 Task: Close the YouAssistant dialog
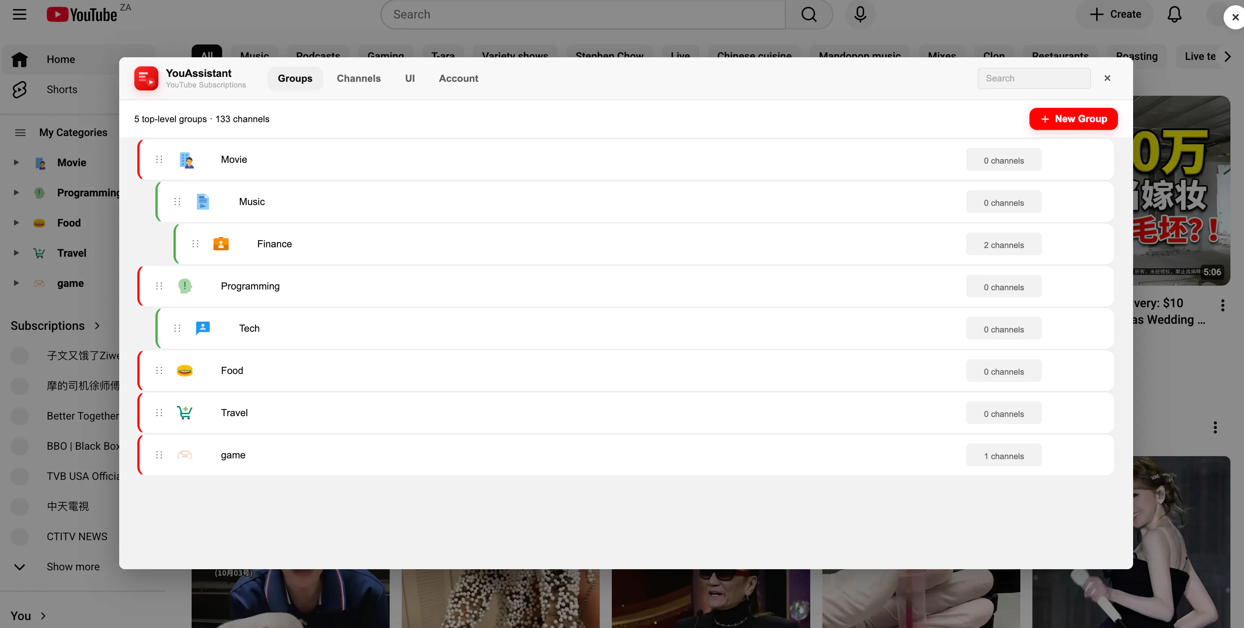coord(1107,78)
